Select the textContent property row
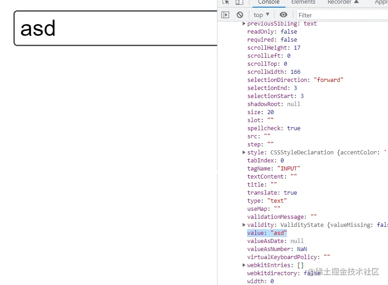Screen dimensions: 388x285 coord(272,177)
